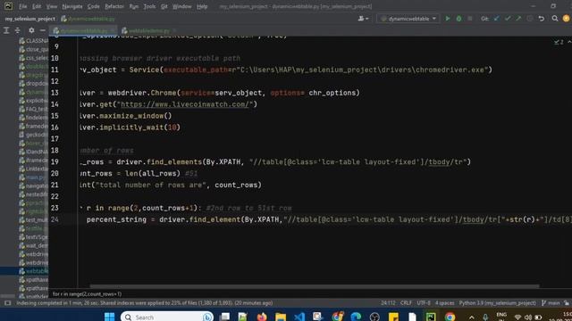Stop the running process
The height and width of the screenshot is (321, 572).
click(x=470, y=19)
